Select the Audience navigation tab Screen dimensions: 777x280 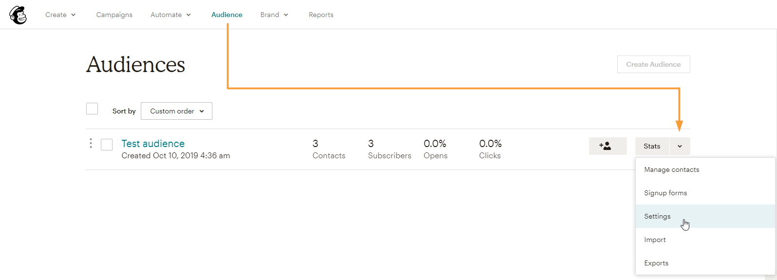(227, 15)
